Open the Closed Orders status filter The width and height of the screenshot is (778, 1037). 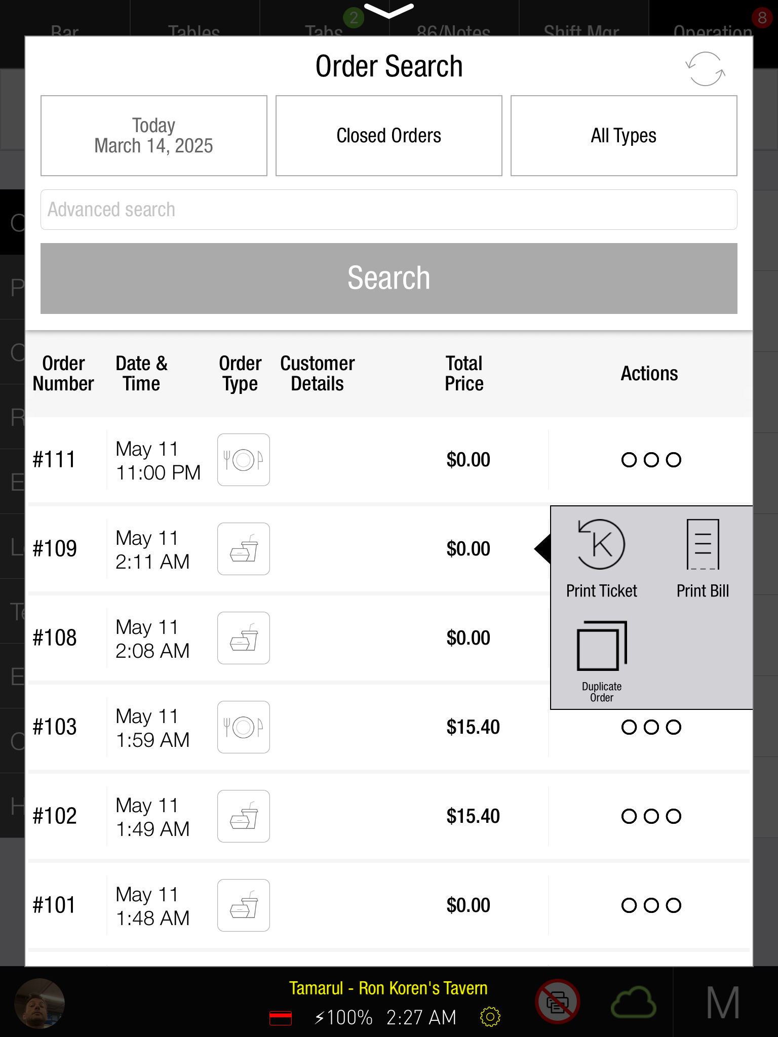pos(388,136)
